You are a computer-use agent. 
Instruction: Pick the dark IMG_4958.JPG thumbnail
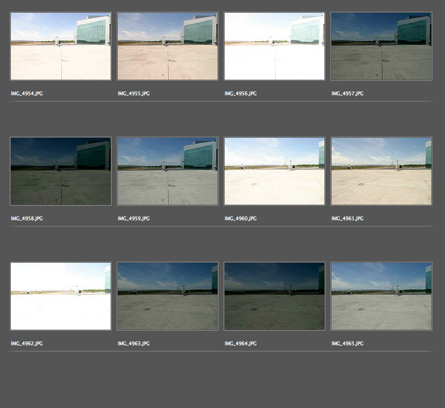[x=61, y=171]
